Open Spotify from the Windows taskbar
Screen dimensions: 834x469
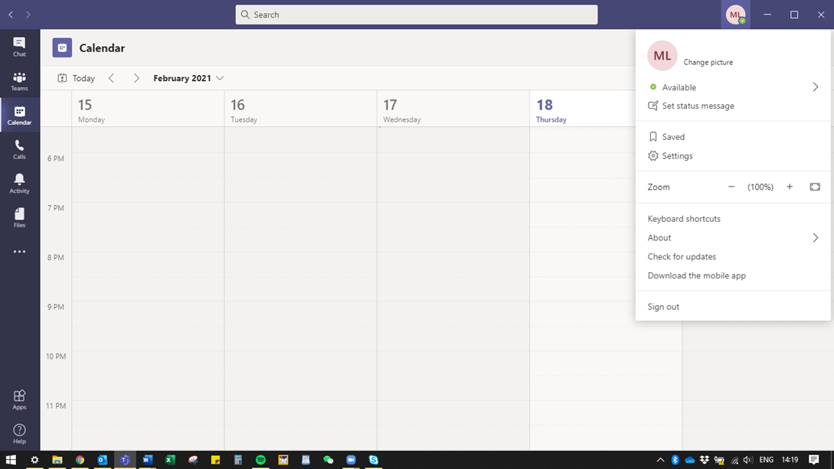260,460
